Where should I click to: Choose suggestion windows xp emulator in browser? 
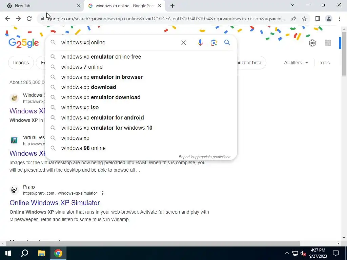click(141, 77)
